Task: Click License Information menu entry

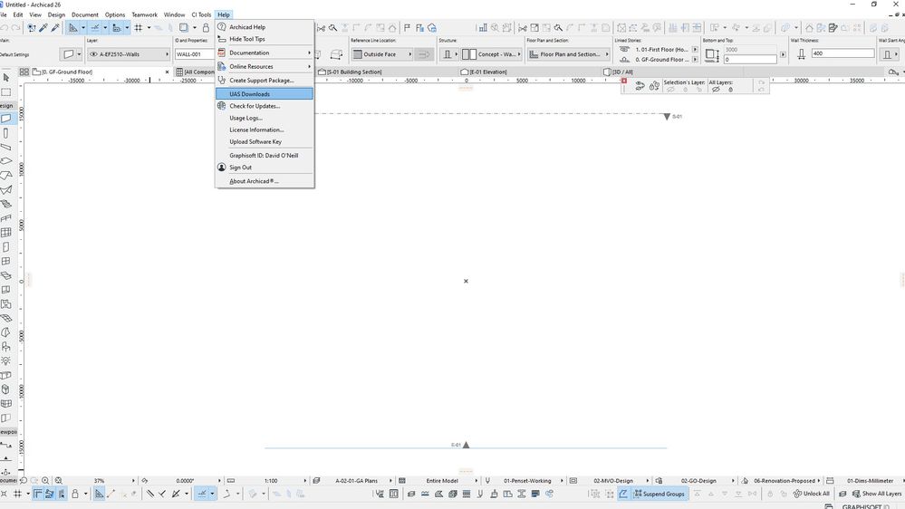Action: [265, 130]
